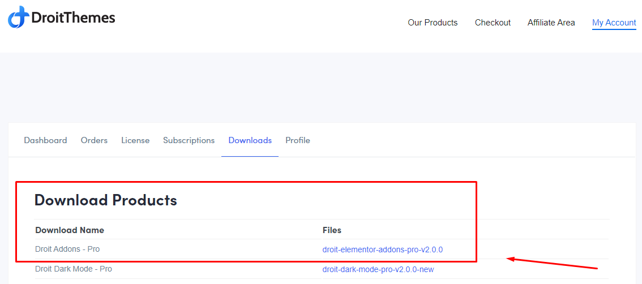
Task: Click the Download Name column header
Action: [70, 230]
